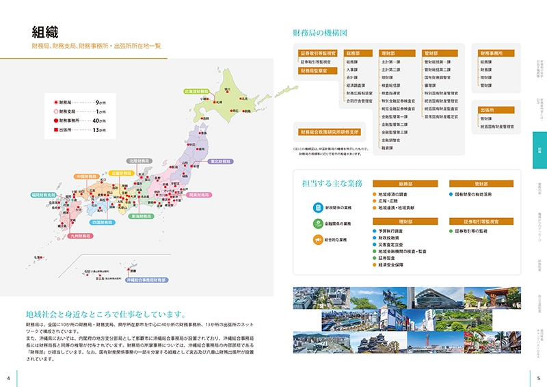Click the Japanese castle photo thumbnail
The height and width of the screenshot is (387, 547).
tap(379, 343)
